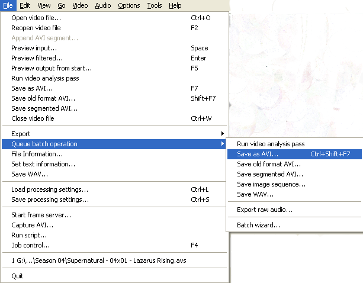Open File Information... dialog
363x283 pixels.
tap(114, 154)
